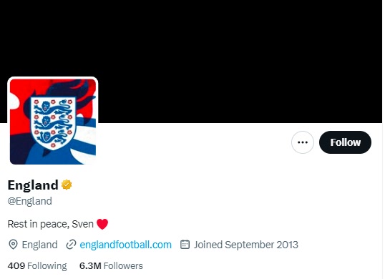Click the chain link icon before the website
The height and width of the screenshot is (279, 385).
click(x=71, y=245)
